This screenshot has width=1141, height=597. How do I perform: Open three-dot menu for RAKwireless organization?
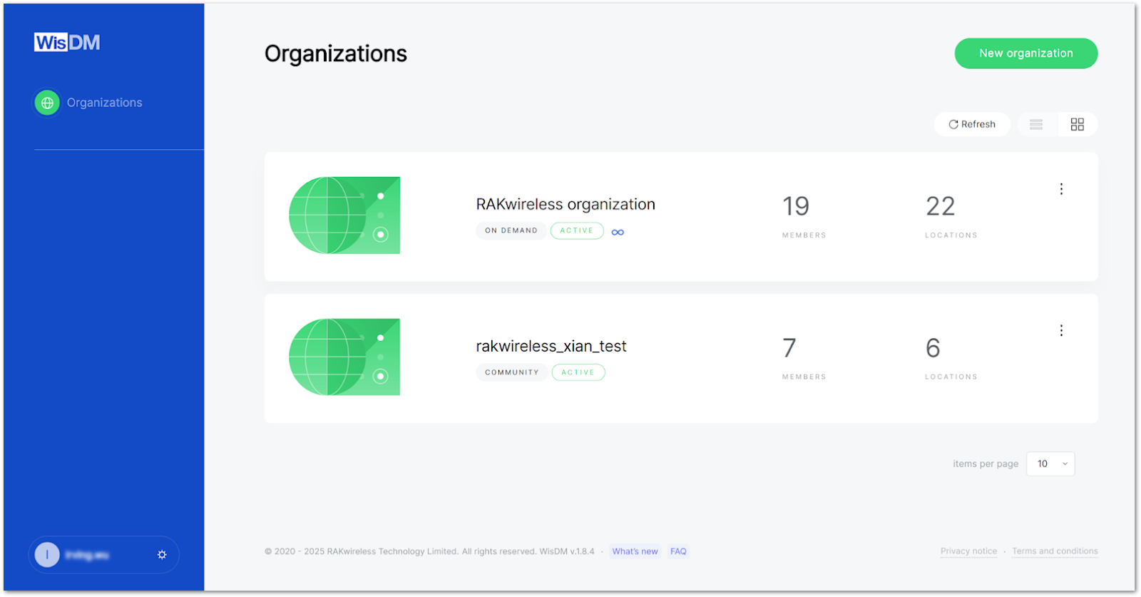pos(1061,189)
